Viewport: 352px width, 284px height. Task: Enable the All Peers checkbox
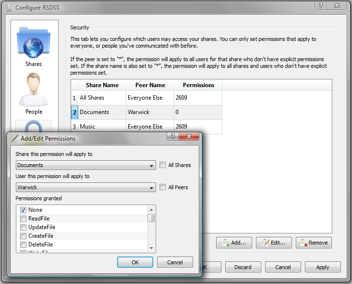pyautogui.click(x=163, y=187)
